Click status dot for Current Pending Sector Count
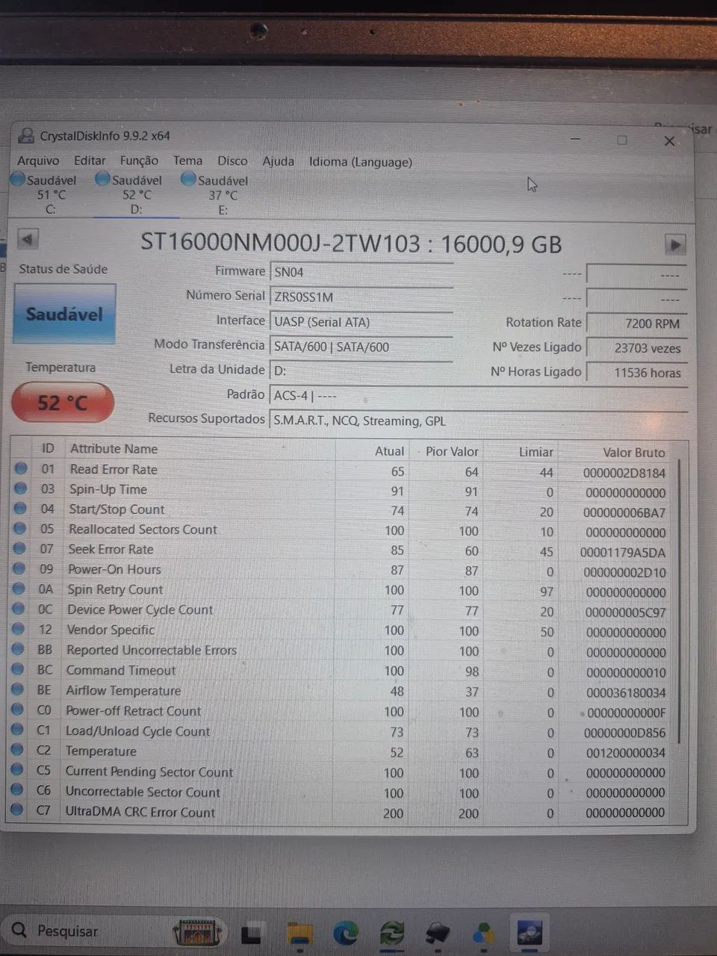Viewport: 717px width, 956px height. pos(17,770)
